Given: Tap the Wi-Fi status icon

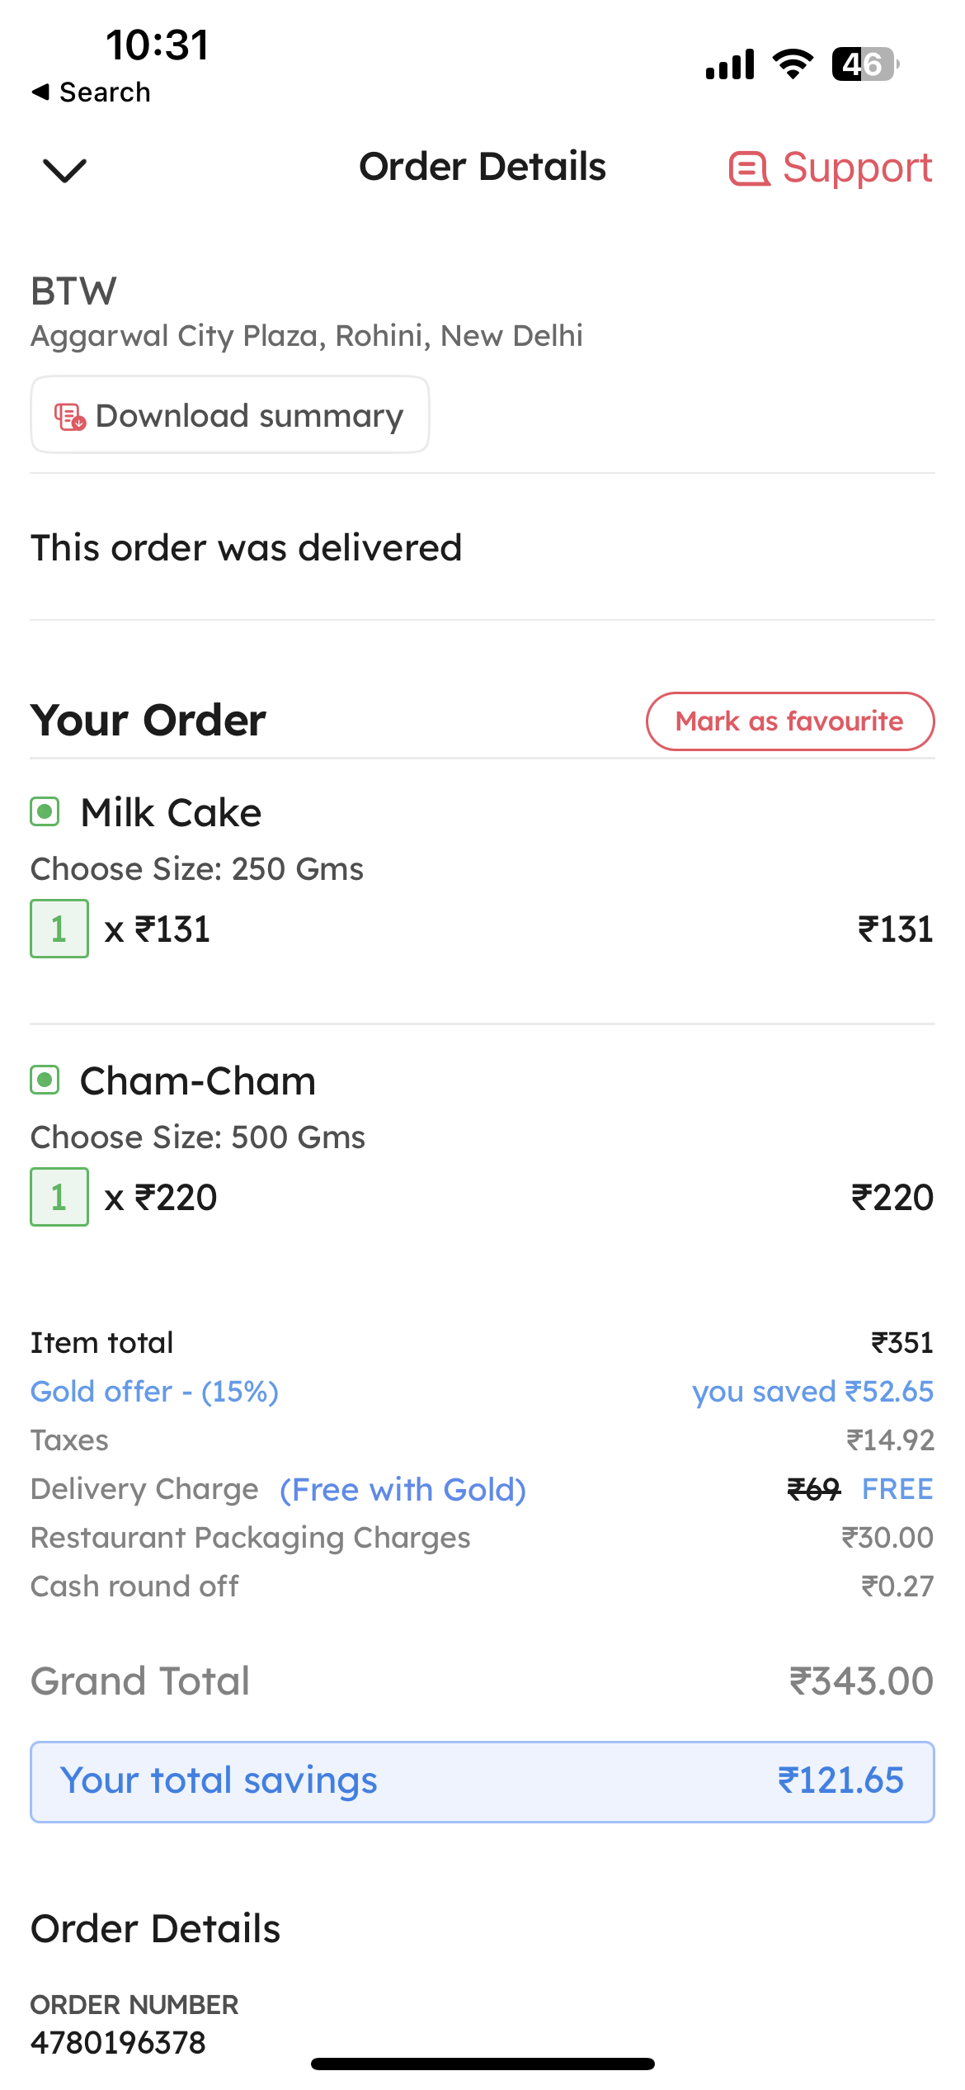Looking at the screenshot, I should click(x=793, y=64).
